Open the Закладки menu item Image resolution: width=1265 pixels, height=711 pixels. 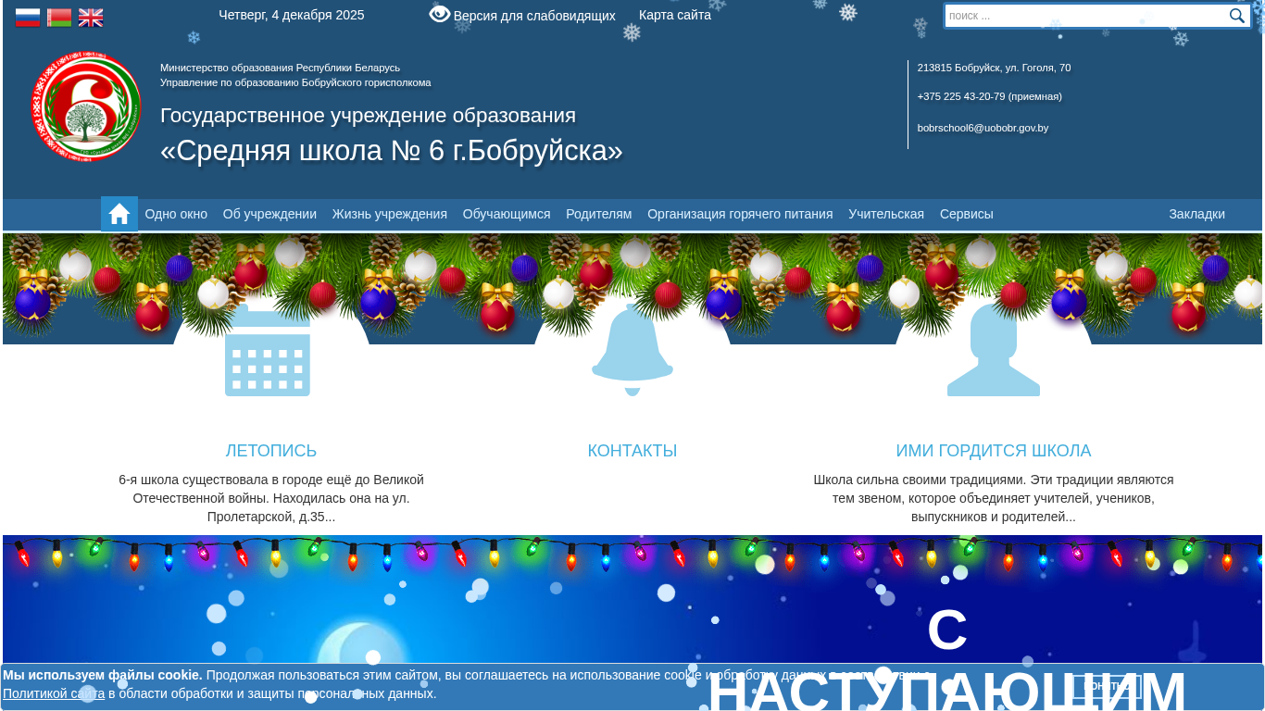click(x=1196, y=214)
